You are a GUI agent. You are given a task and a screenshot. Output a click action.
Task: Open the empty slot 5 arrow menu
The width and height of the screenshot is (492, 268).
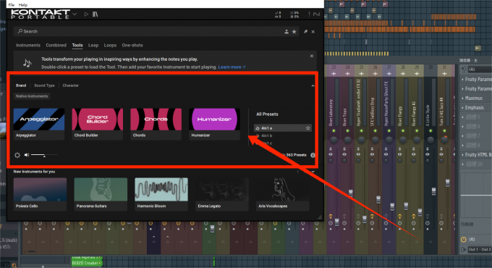[x=462, y=117]
